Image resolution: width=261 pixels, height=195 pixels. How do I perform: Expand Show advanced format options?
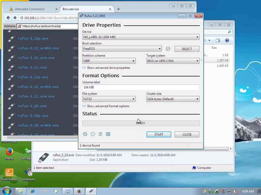(106, 106)
